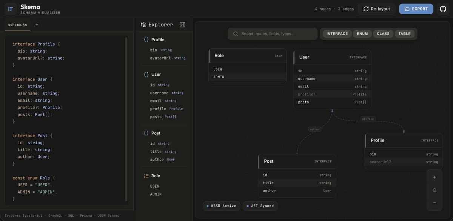Click the author edge label
This screenshot has height=221, width=453.
(314, 129)
